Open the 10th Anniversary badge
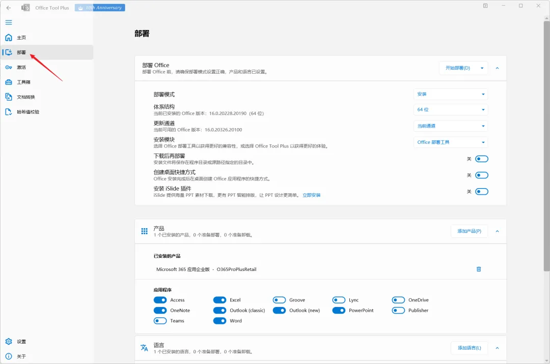 pyautogui.click(x=100, y=8)
